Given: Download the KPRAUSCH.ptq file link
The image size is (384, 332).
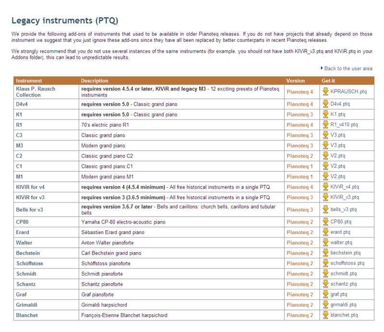Looking at the screenshot, I should [348, 92].
